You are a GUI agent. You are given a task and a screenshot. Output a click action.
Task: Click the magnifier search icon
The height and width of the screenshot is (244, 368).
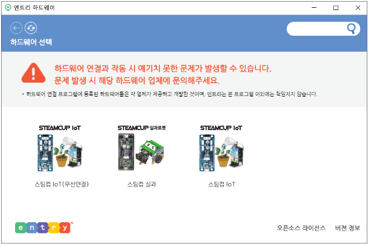click(351, 28)
